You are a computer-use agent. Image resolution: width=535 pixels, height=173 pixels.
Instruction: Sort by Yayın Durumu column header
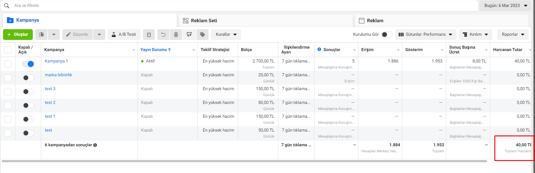[156, 50]
